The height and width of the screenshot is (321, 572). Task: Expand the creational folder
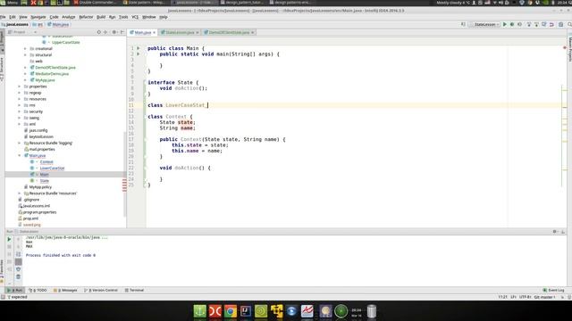(x=25, y=48)
